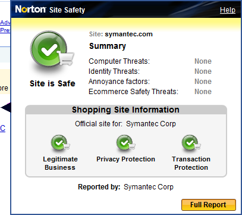Viewport: 242px width, 215px height.
Task: Click the Reported by Symantec Corp line
Action: pos(125,187)
